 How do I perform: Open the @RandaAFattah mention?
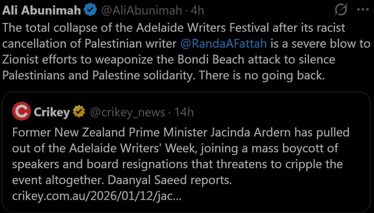click(224, 44)
